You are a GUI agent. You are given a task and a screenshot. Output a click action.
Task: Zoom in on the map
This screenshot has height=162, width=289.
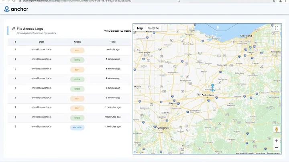tap(277, 141)
